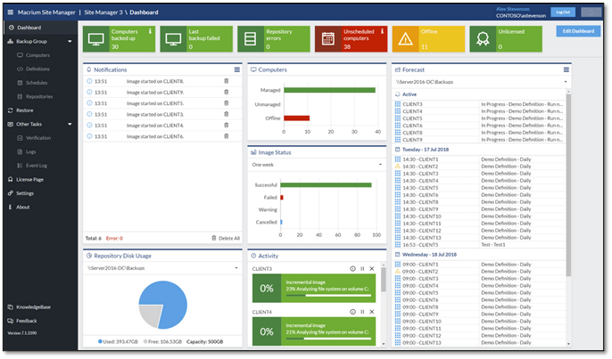Open Image Status One week dropdown
The image size is (612, 359).
click(x=317, y=165)
